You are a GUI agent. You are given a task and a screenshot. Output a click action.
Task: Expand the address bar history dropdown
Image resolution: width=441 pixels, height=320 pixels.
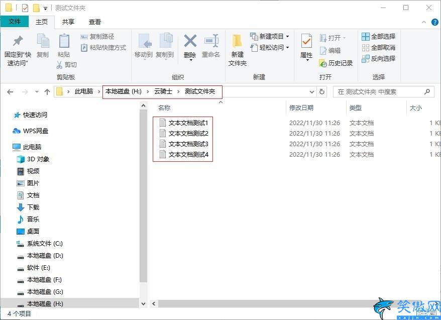(x=311, y=91)
